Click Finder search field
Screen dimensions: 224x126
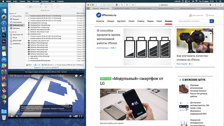pos(74,7)
